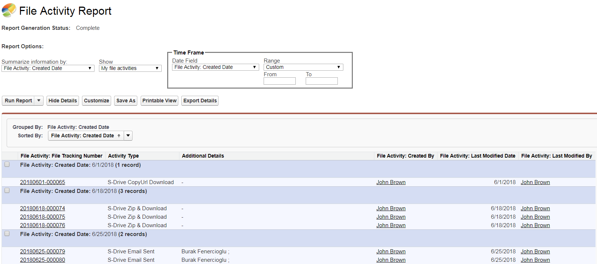The height and width of the screenshot is (264, 597).
Task: Sort by Additional Details column header
Action: (x=203, y=156)
